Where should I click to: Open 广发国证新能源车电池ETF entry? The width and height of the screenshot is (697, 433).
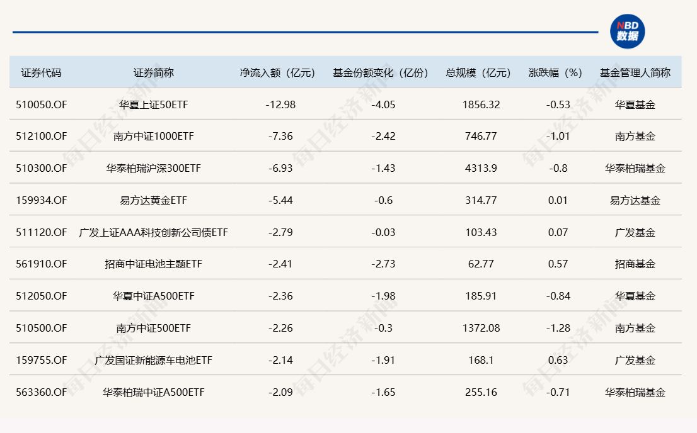(153, 361)
